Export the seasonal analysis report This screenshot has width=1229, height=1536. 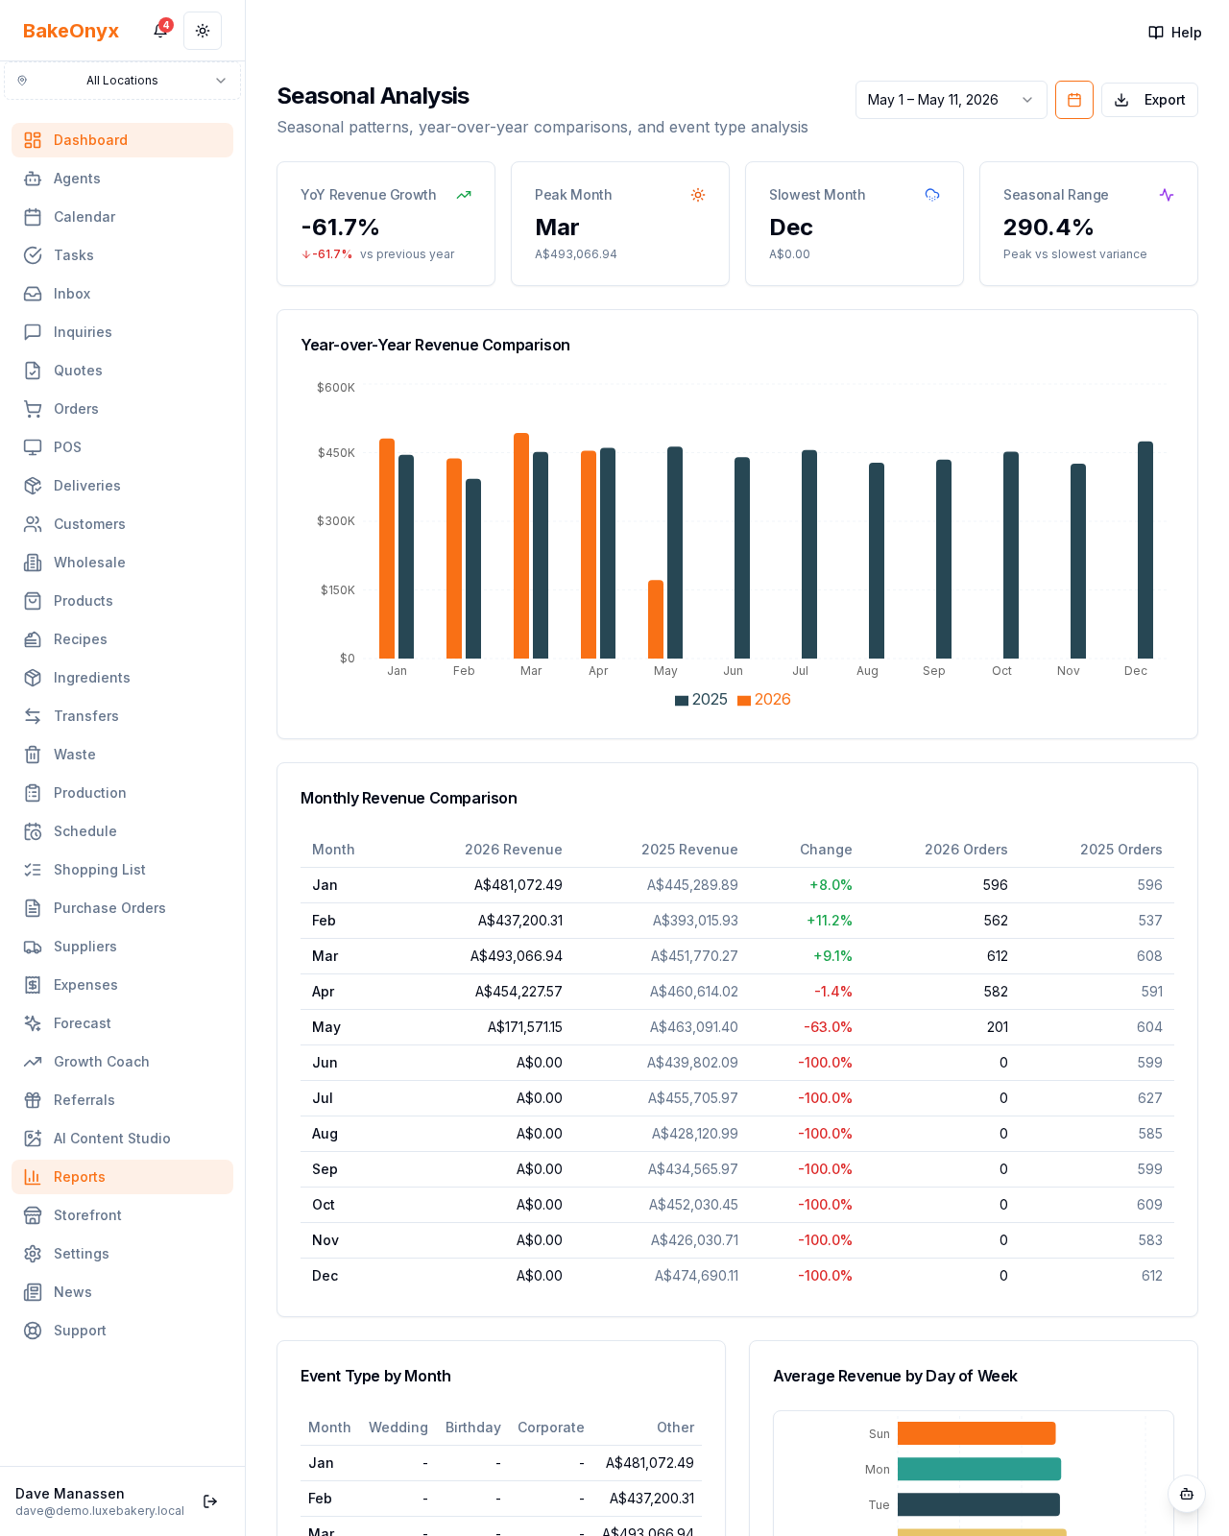click(x=1149, y=100)
